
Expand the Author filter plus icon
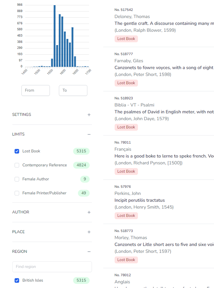pos(89,212)
